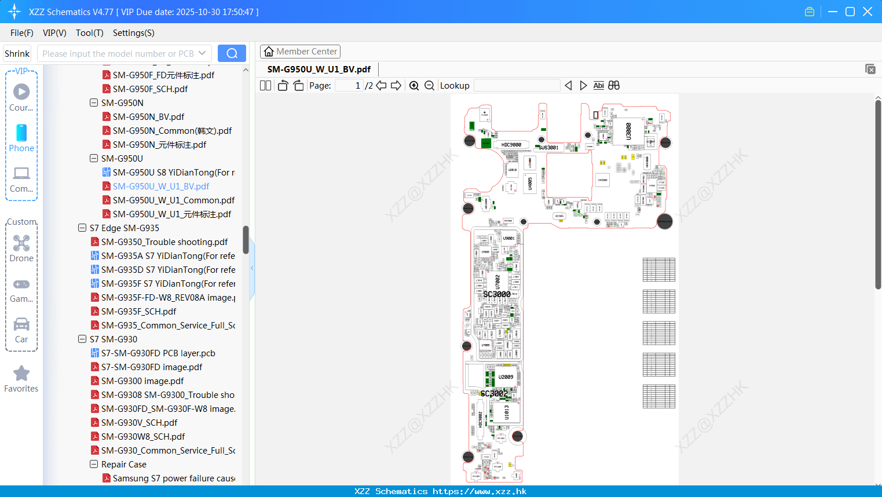Screen dimensions: 882x497
Task: Rotate page clockwise icon
Action: (298, 85)
